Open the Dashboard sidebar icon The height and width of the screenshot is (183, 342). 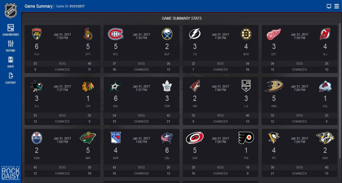[x=10, y=28]
